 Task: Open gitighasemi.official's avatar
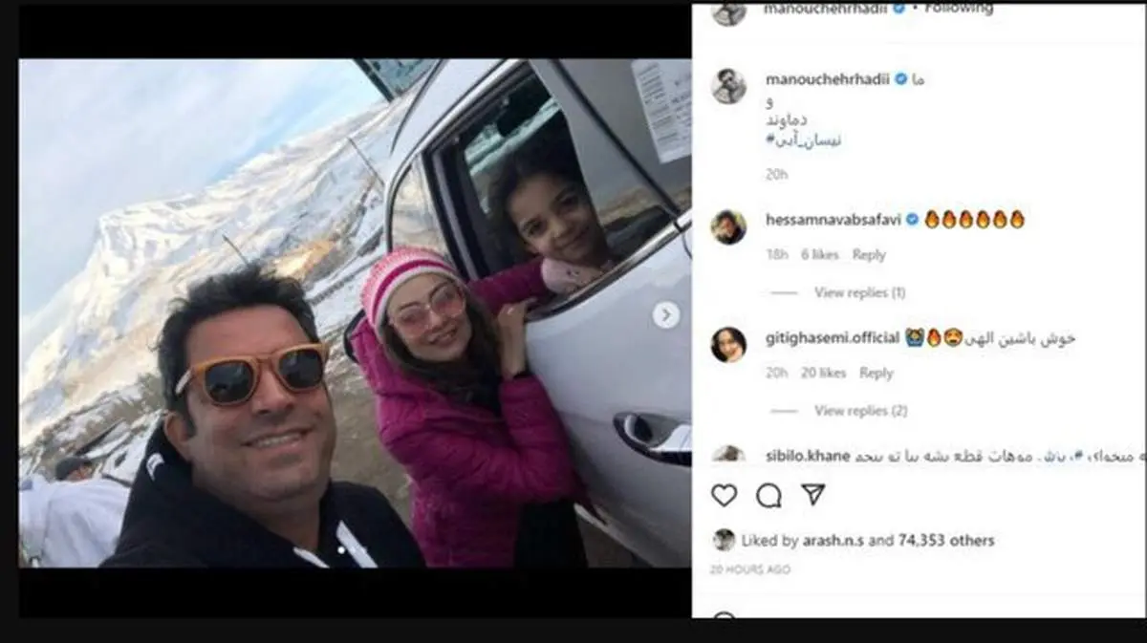click(729, 345)
